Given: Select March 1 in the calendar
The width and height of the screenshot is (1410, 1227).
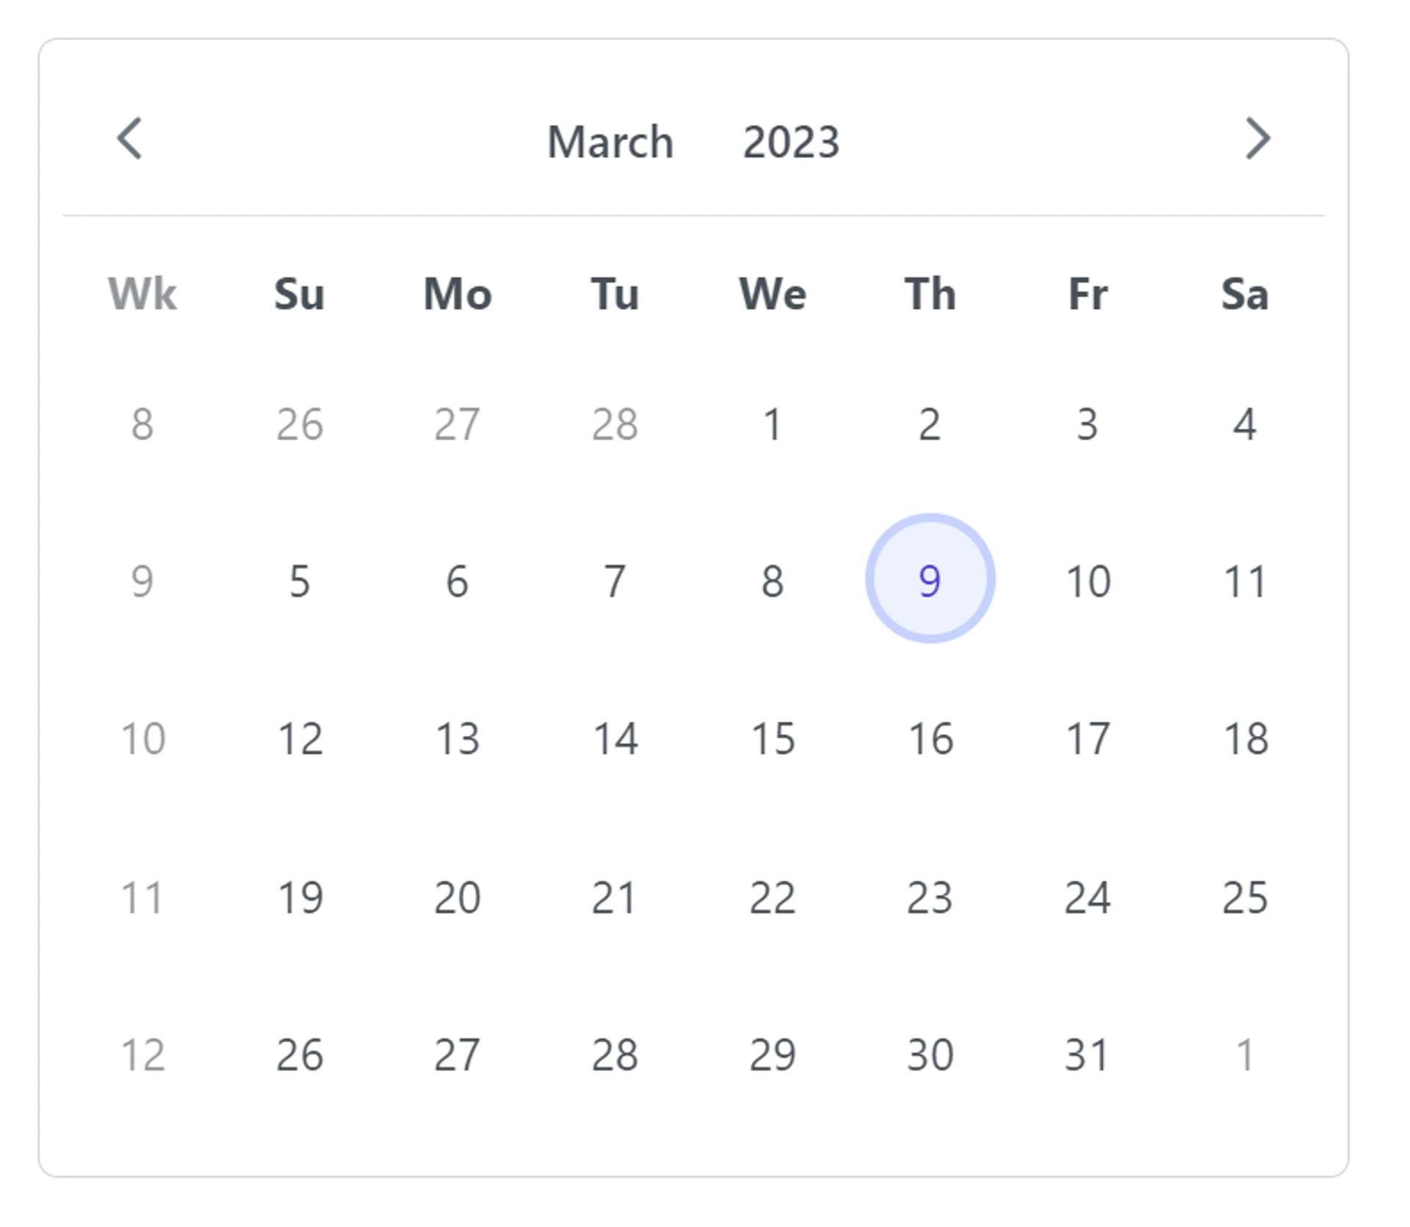Looking at the screenshot, I should tap(772, 424).
